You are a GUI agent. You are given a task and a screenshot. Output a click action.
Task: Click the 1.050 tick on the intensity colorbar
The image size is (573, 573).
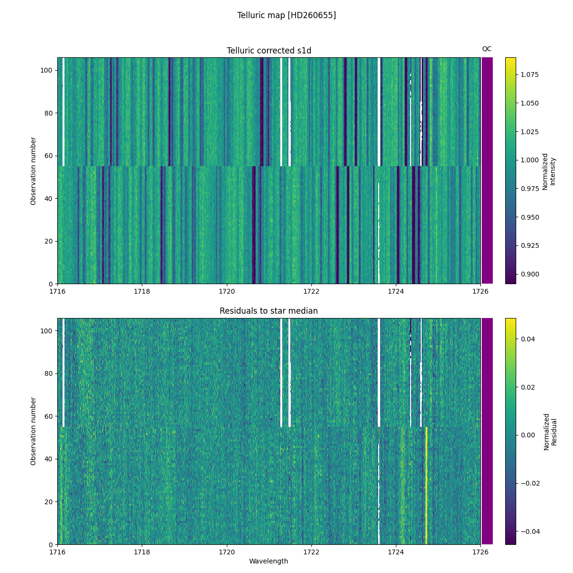(x=530, y=103)
